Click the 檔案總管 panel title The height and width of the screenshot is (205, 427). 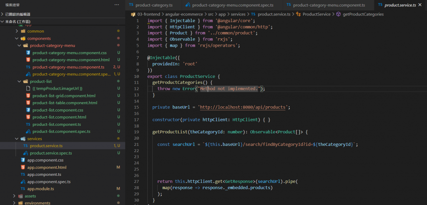[x=12, y=5]
